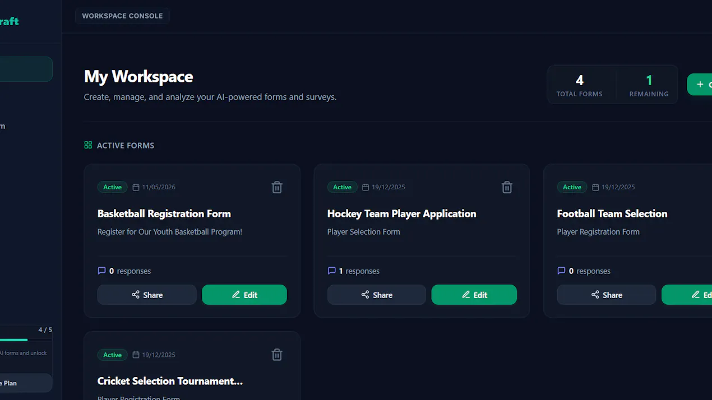This screenshot has height=400, width=712.
Task: Open Football Team Selection form title
Action: tap(612, 213)
